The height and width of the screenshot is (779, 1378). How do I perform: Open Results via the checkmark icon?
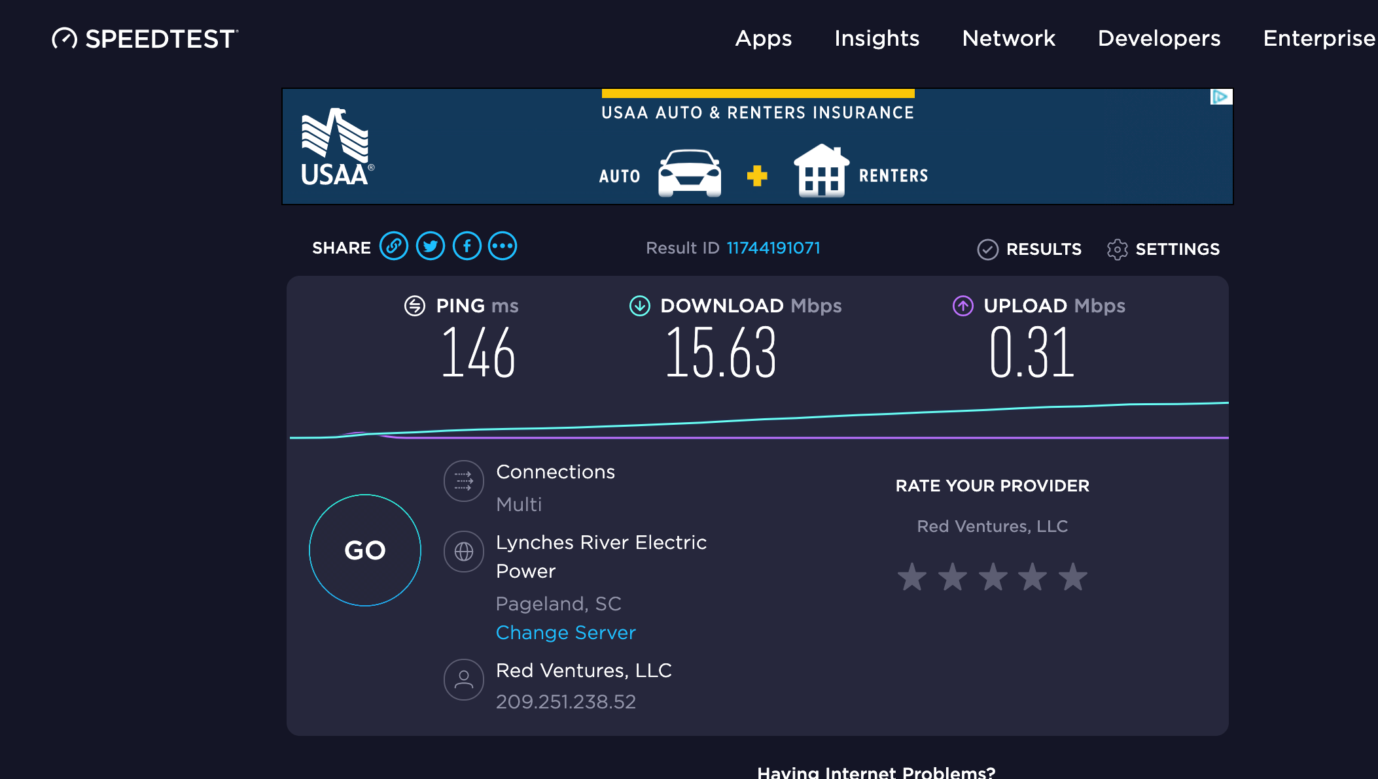pyautogui.click(x=987, y=249)
